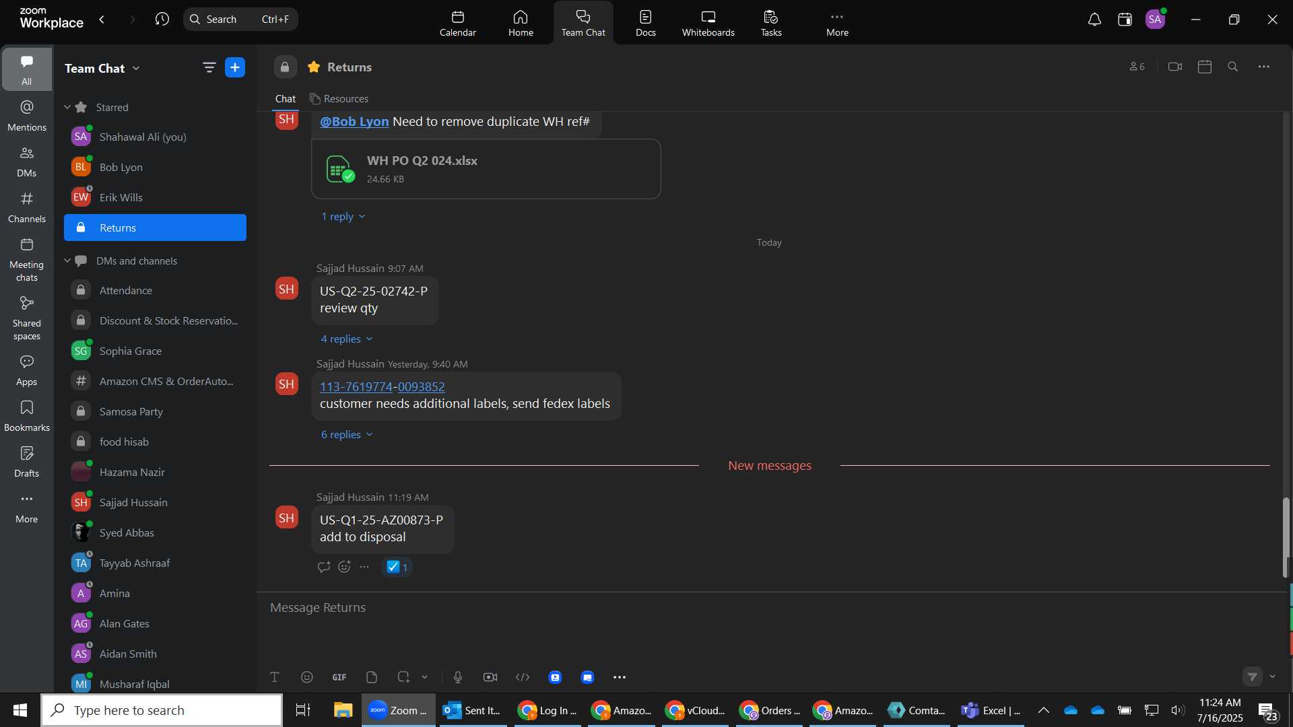Image resolution: width=1293 pixels, height=727 pixels.
Task: Record an audio message with microphone icon
Action: coord(458,677)
